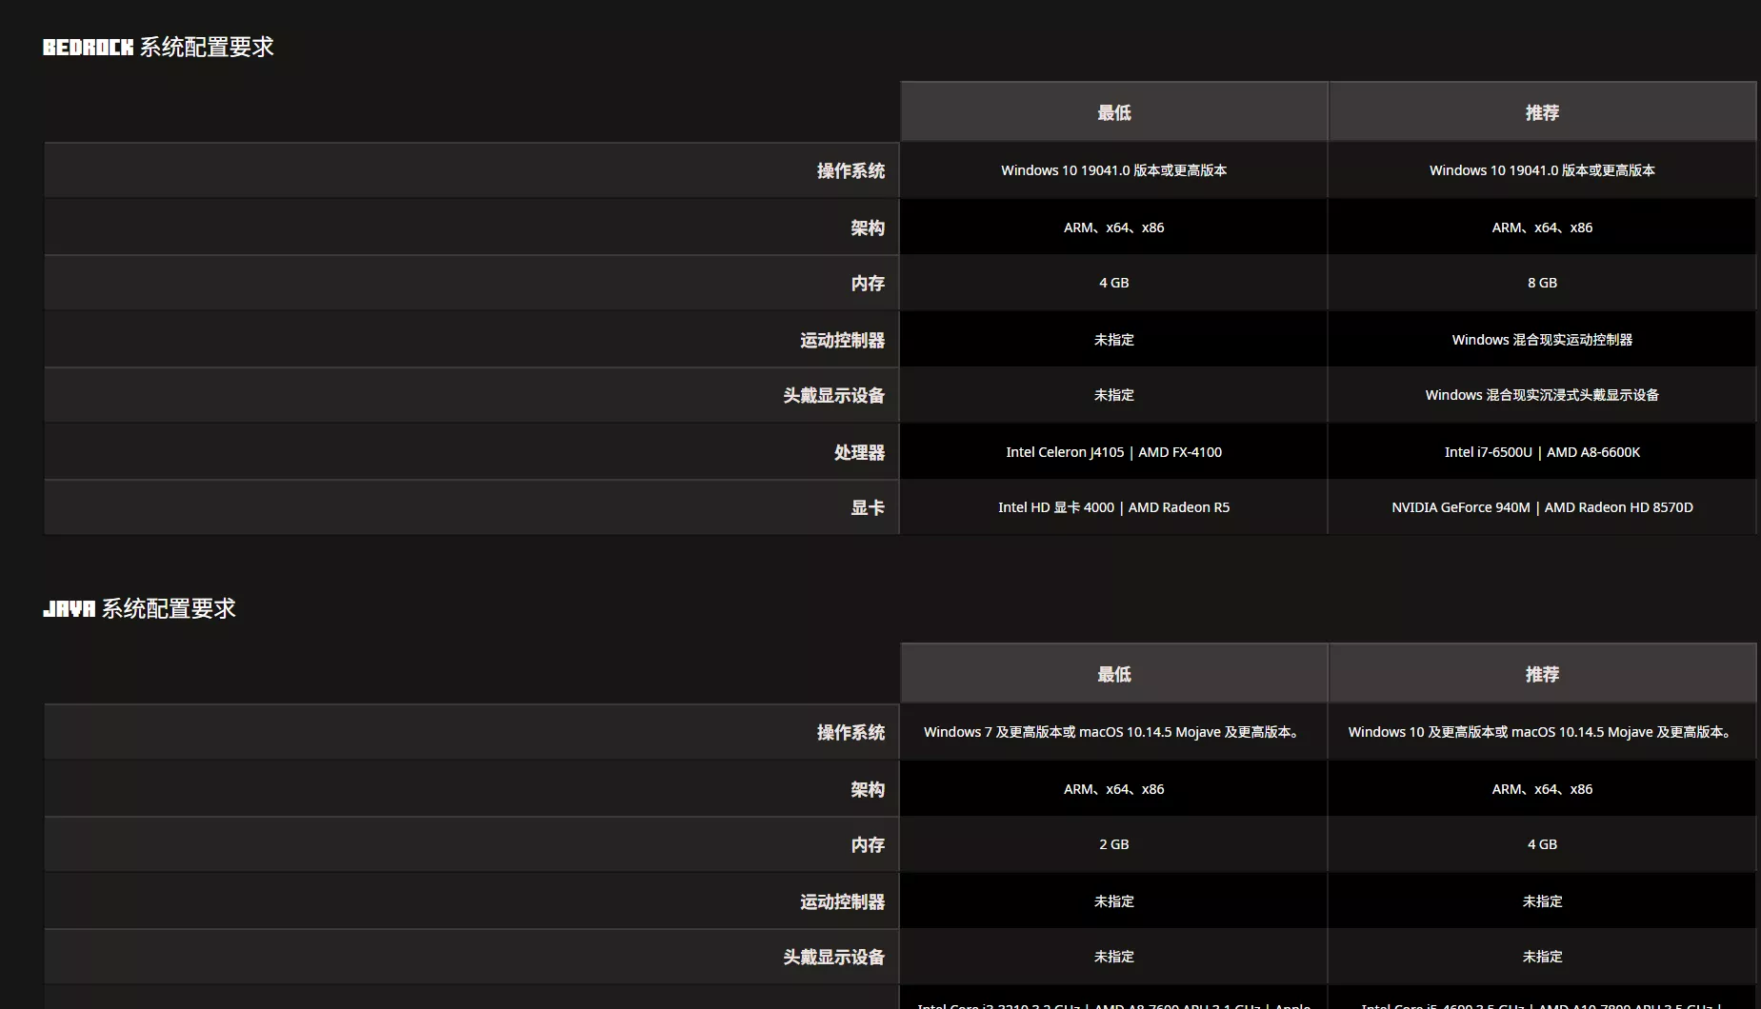Screen dimensions: 1761x1009
Task: Click the JAVA 系统配置要求 heading
Action: pos(141,607)
